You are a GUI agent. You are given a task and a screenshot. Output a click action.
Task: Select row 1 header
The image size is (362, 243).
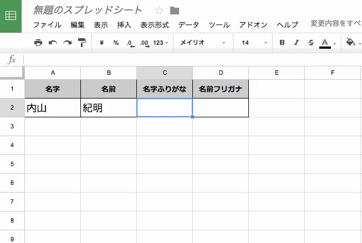pyautogui.click(x=12, y=89)
